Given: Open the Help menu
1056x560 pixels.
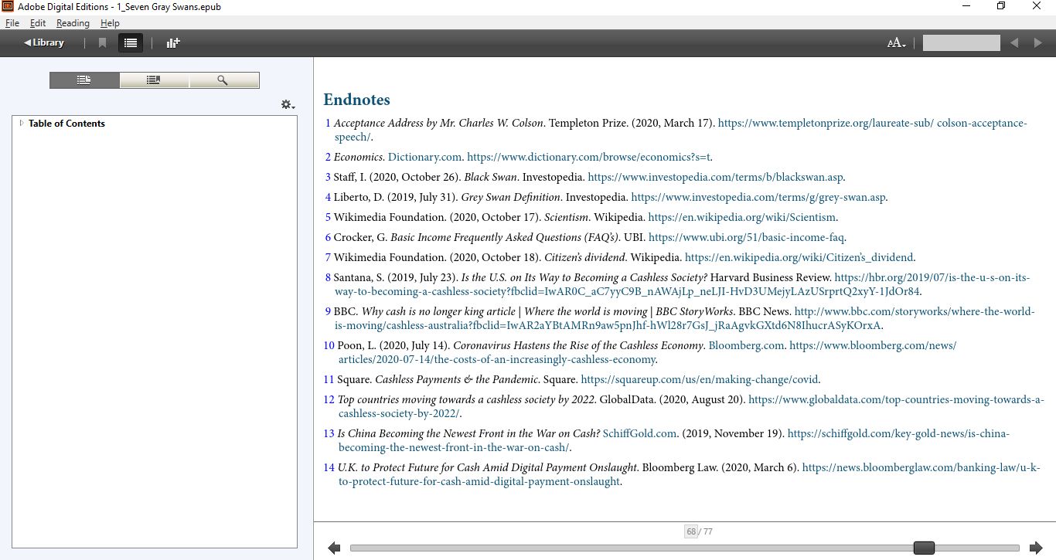Looking at the screenshot, I should (110, 23).
